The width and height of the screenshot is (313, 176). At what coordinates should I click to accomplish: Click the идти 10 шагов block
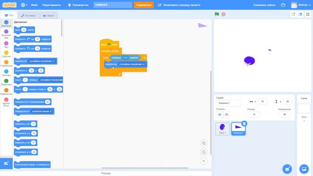[24, 30]
